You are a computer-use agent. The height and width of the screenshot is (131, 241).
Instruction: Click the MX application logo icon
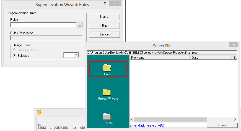[39, 112]
